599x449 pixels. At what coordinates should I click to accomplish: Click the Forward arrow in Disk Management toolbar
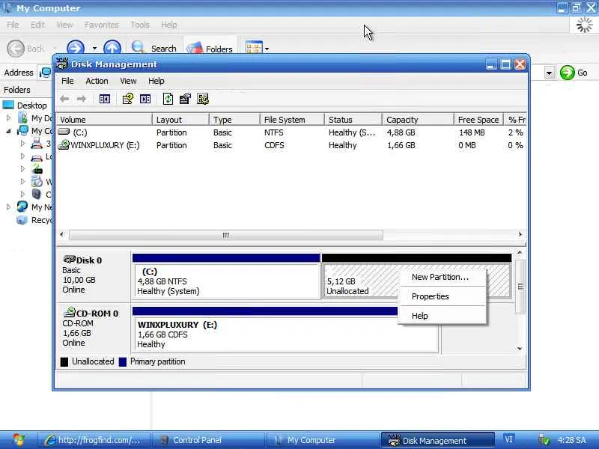tap(82, 99)
